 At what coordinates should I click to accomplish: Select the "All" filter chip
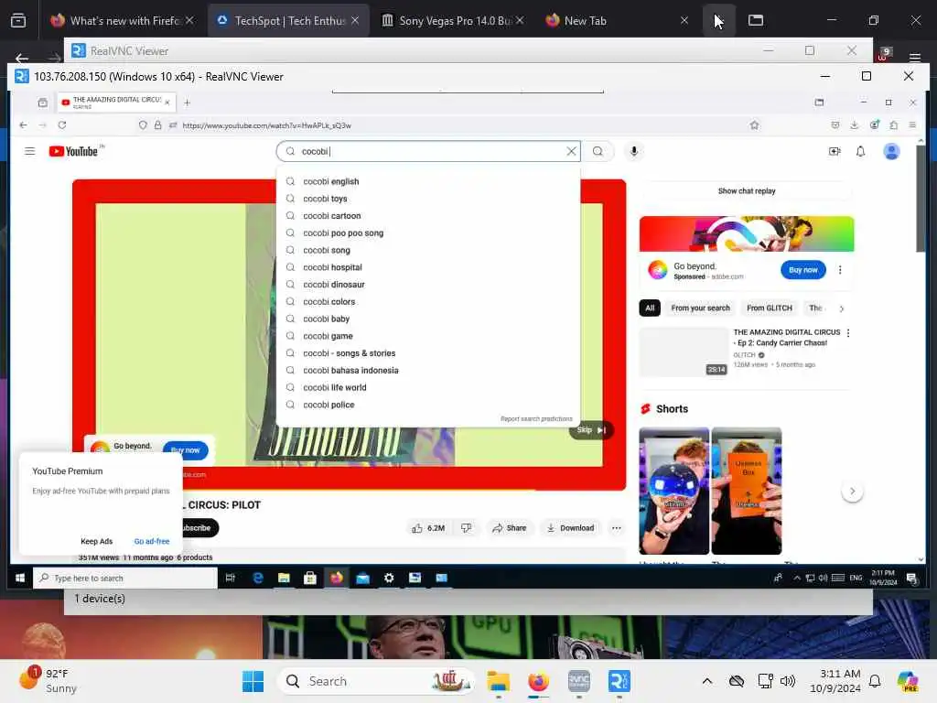[650, 308]
